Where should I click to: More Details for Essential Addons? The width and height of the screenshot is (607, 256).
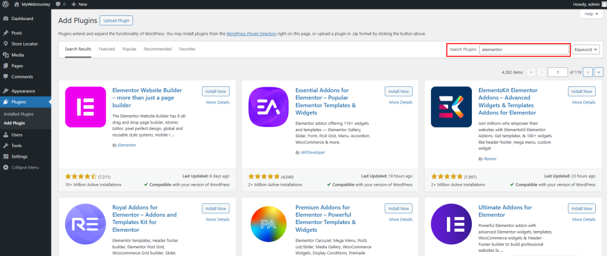401,102
